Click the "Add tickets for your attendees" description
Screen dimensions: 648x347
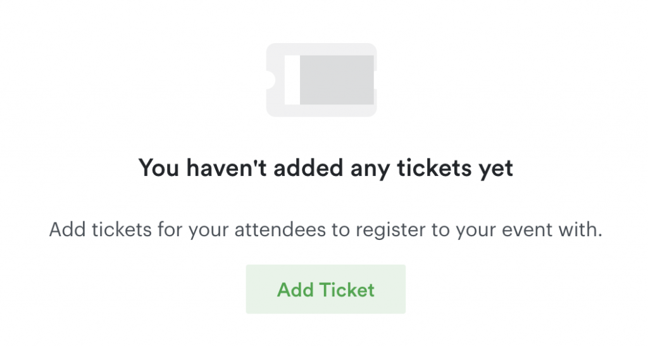tap(325, 229)
